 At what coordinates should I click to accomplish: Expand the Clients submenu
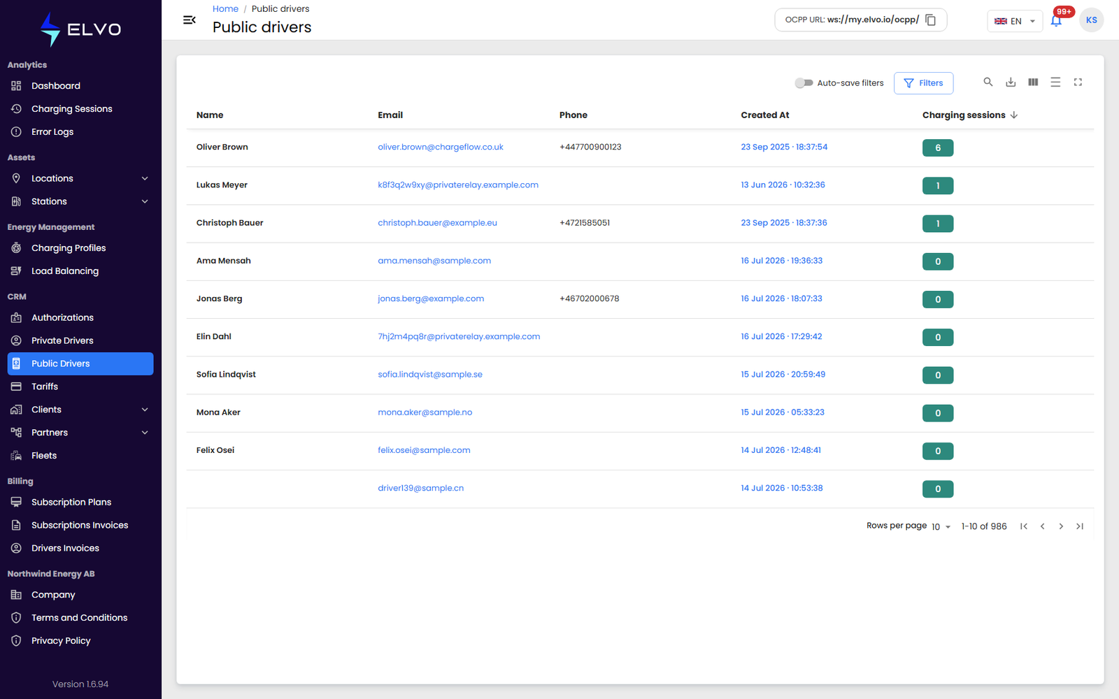(145, 410)
